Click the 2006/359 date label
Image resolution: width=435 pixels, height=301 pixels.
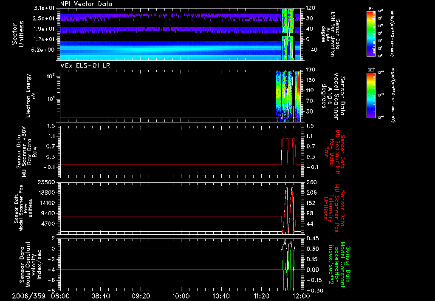point(28,296)
